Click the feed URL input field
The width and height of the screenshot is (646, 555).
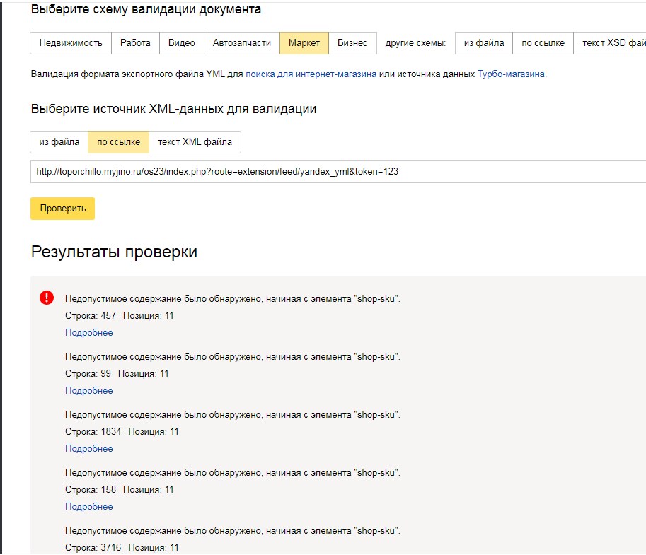tap(283, 170)
